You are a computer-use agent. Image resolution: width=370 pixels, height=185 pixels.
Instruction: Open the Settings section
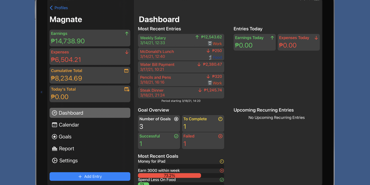pos(90,160)
